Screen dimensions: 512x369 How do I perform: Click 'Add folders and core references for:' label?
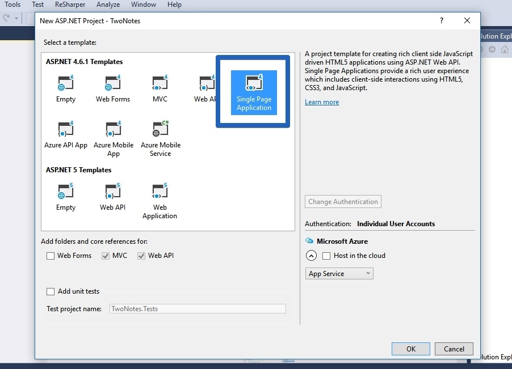pyautogui.click(x=94, y=241)
